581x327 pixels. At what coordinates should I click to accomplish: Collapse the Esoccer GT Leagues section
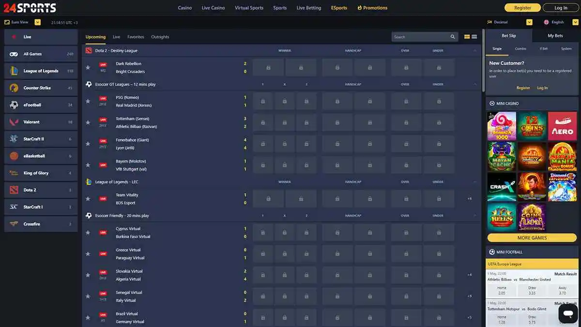pos(475,84)
